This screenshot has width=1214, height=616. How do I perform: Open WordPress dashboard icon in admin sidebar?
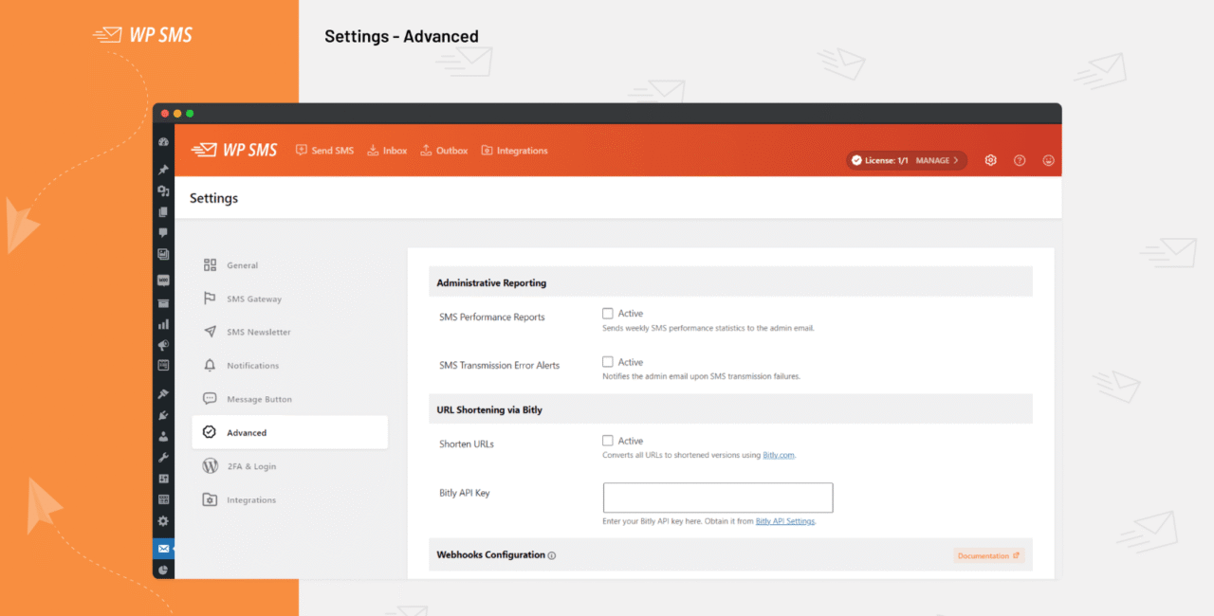(163, 142)
